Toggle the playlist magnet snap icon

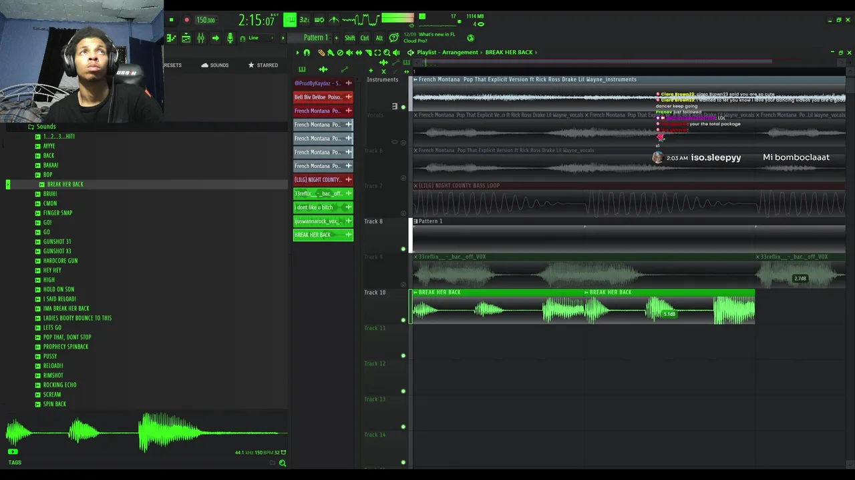(x=307, y=52)
